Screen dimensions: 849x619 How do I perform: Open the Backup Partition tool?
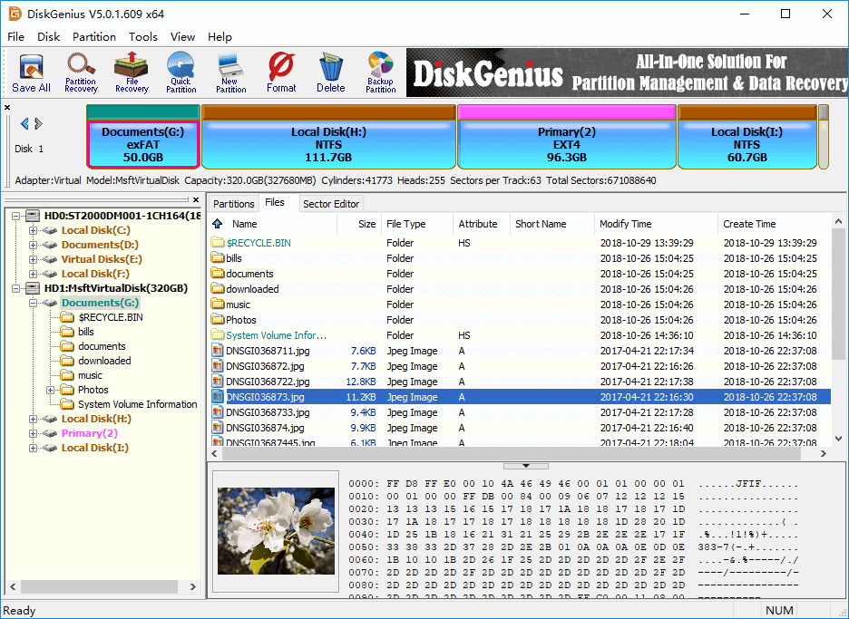(380, 73)
